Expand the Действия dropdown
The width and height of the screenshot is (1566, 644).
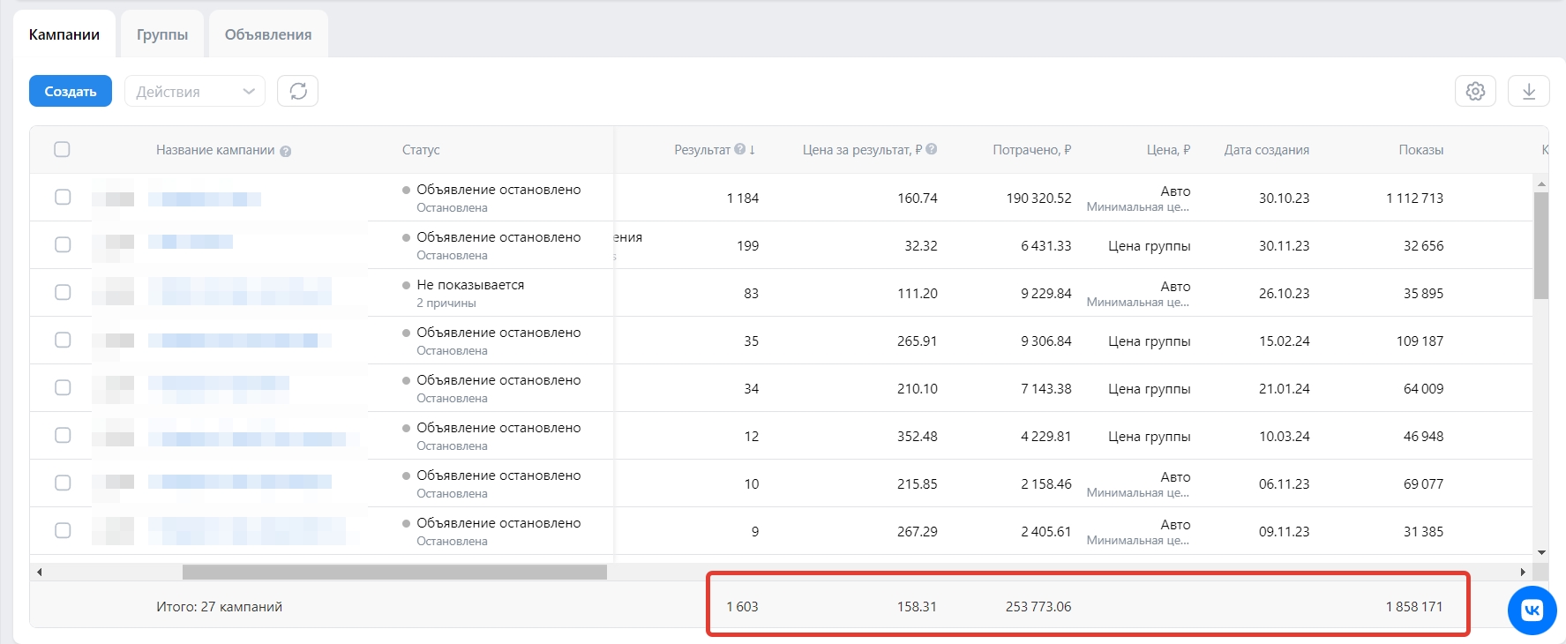point(195,91)
